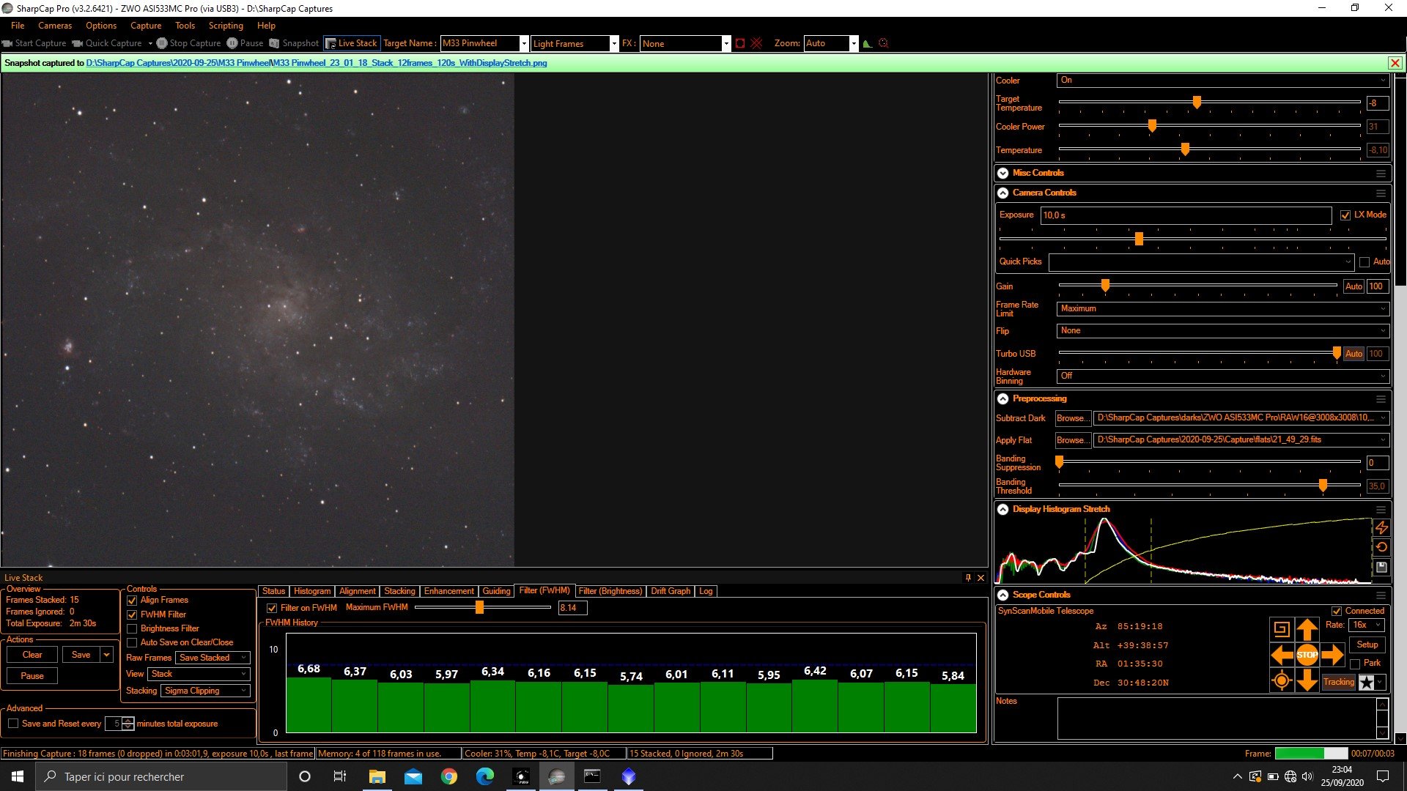This screenshot has width=1407, height=791.
Task: Open the captured snapshot file link
Action: click(x=317, y=63)
